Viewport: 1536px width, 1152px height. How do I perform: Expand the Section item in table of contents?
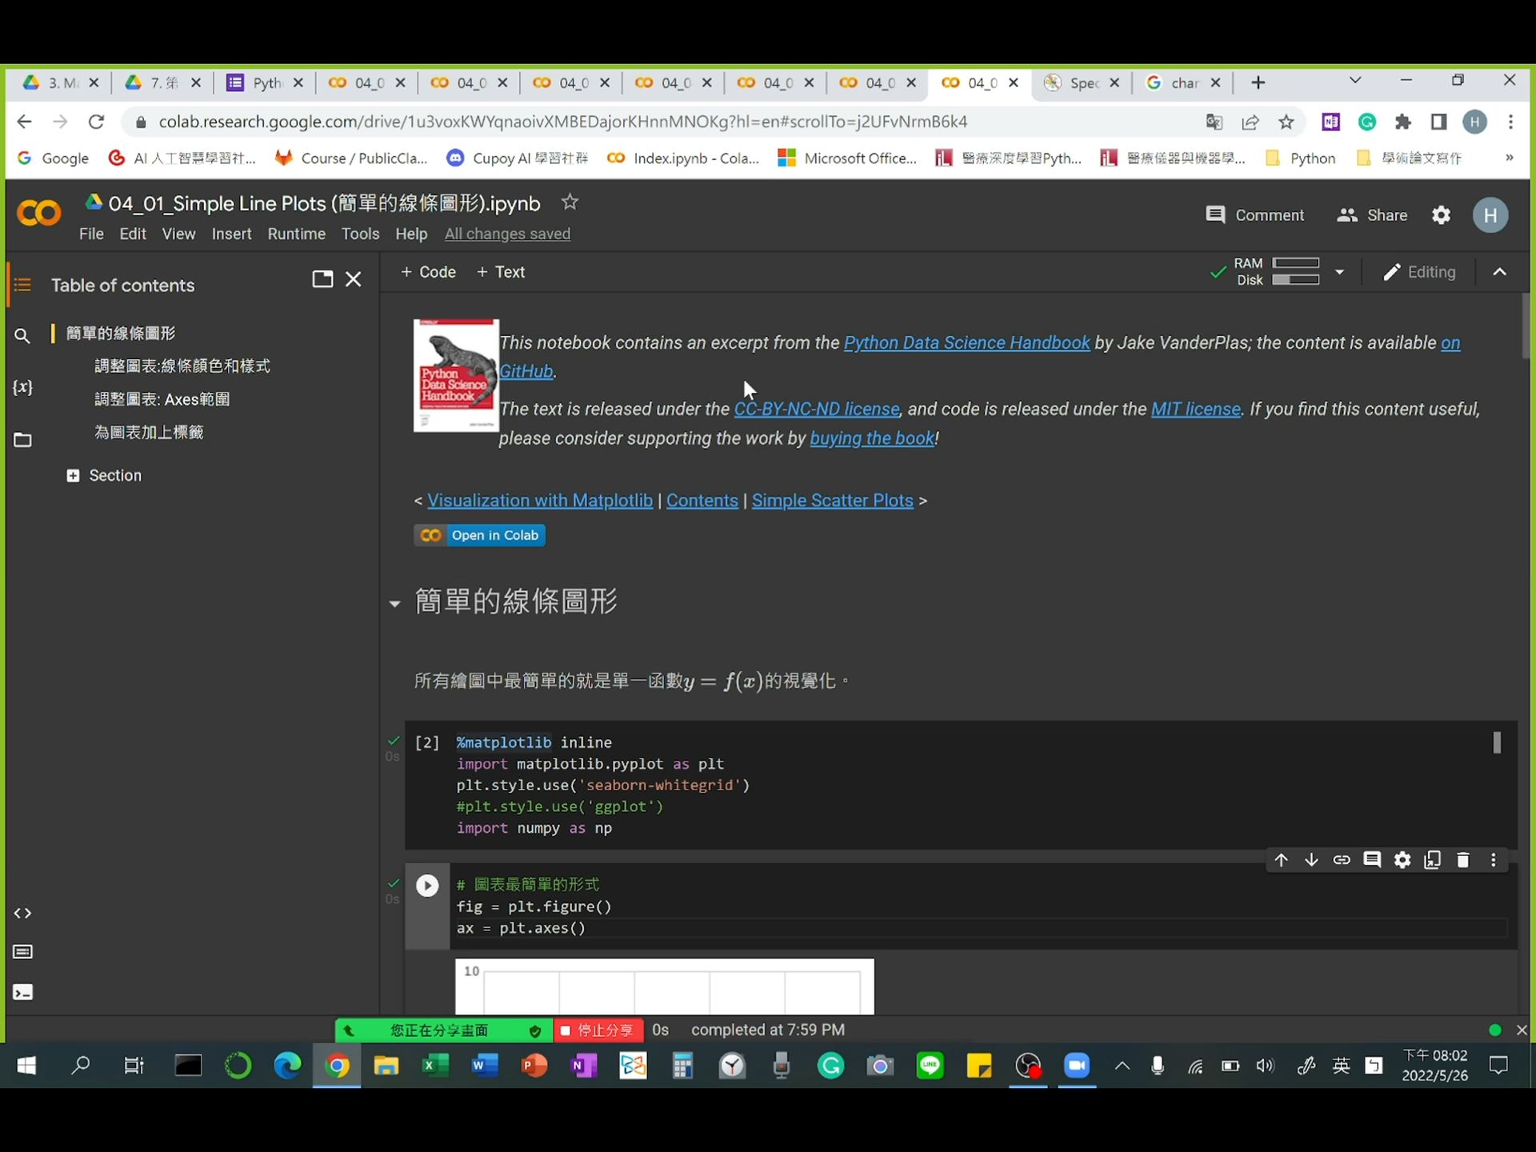click(74, 474)
